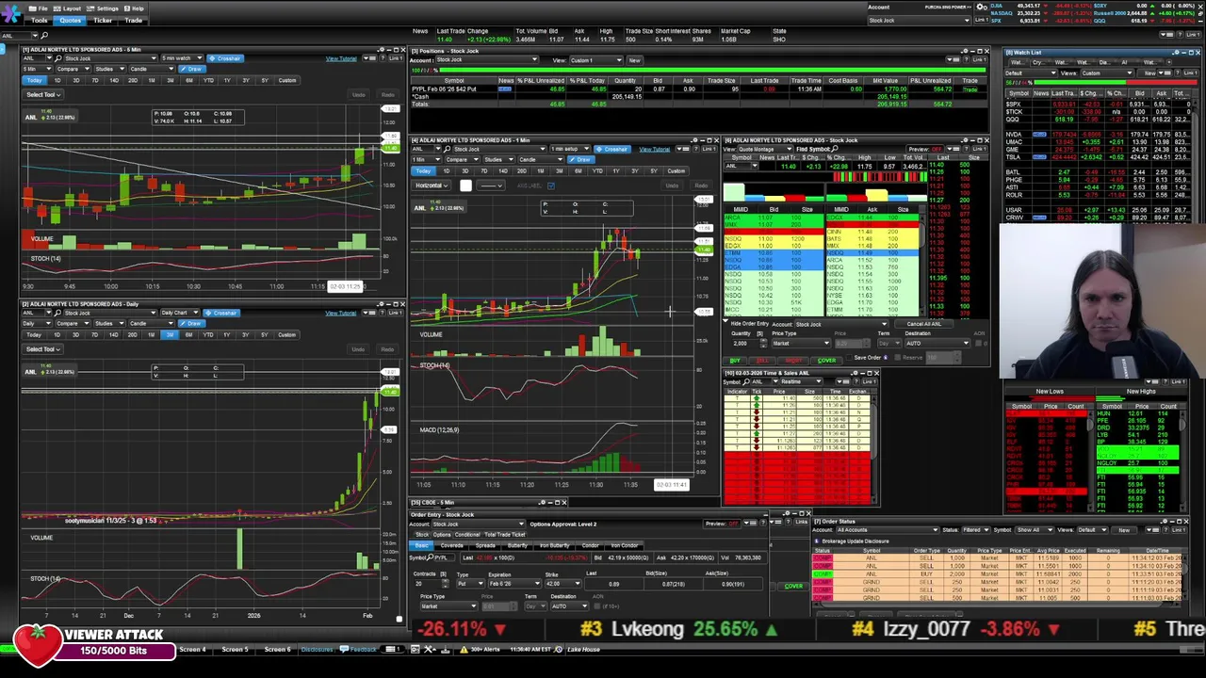Switch to the Trade tab
Image resolution: width=1206 pixels, height=678 pixels.
[x=133, y=20]
